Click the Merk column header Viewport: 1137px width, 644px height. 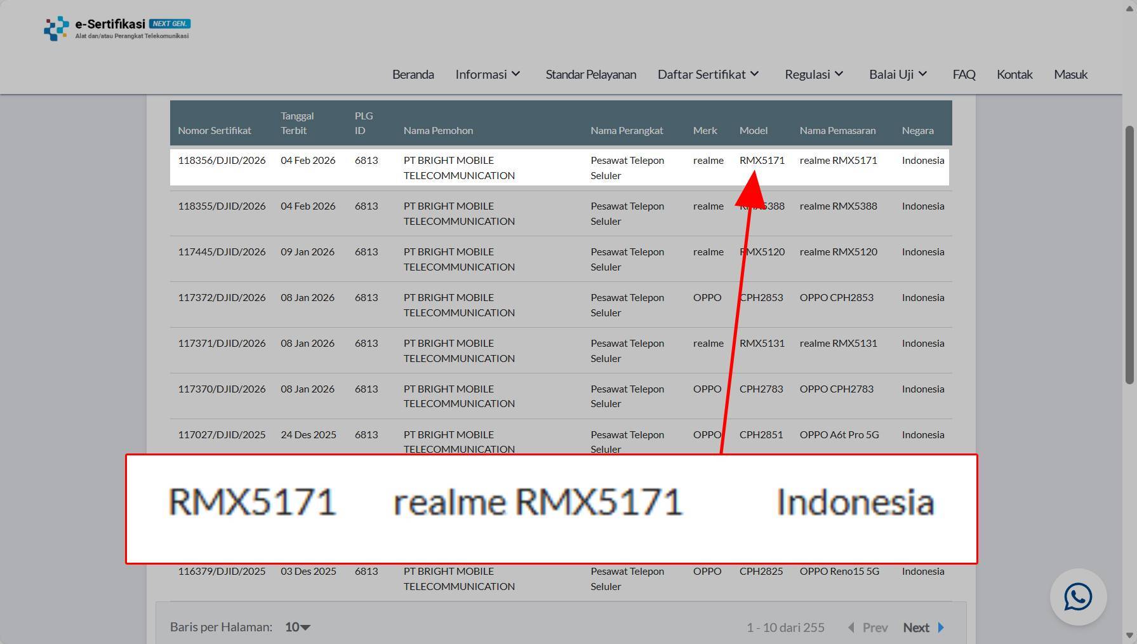tap(705, 130)
